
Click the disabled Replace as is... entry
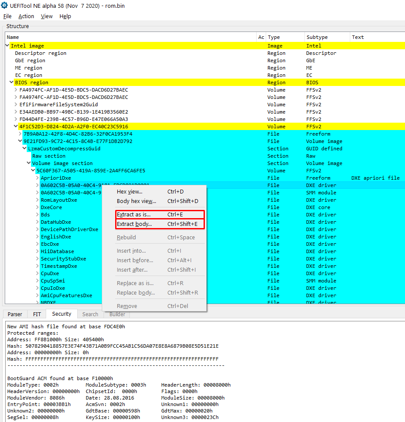pos(154,283)
